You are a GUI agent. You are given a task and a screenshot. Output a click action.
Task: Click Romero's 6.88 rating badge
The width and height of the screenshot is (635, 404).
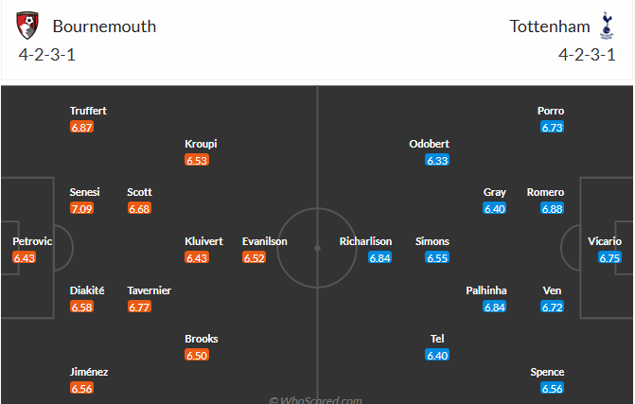pos(553,208)
